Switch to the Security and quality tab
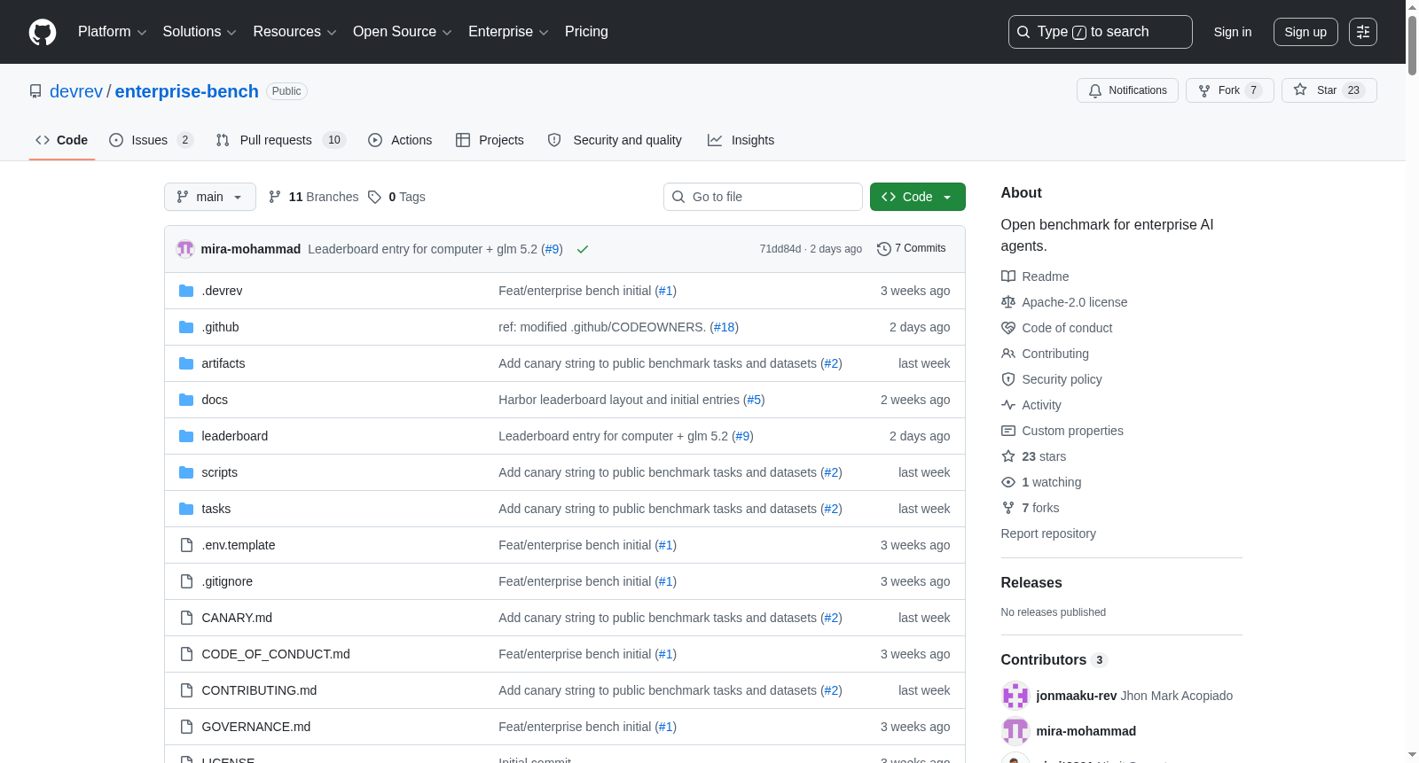This screenshot has width=1419, height=763. point(615,140)
